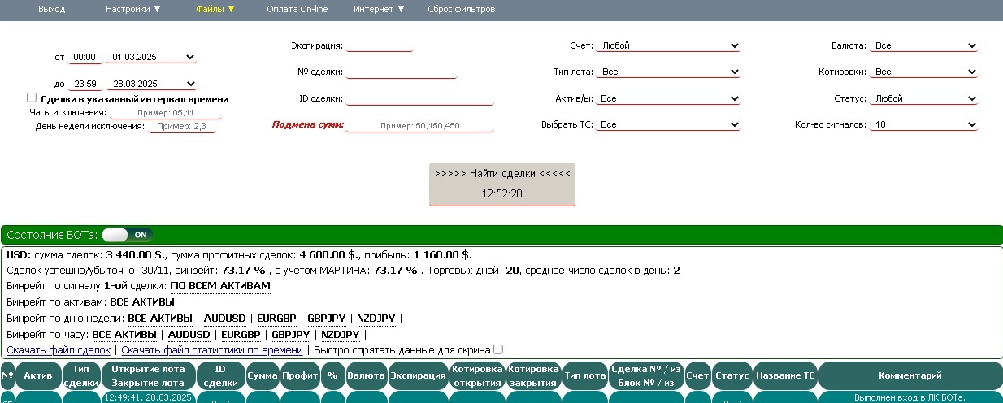Edit the end time field 23:59

click(x=85, y=84)
